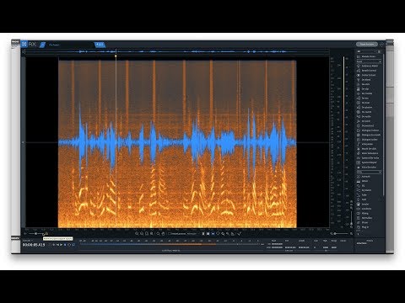Choose the brush selection tool
The image size is (405, 303).
coord(223,234)
